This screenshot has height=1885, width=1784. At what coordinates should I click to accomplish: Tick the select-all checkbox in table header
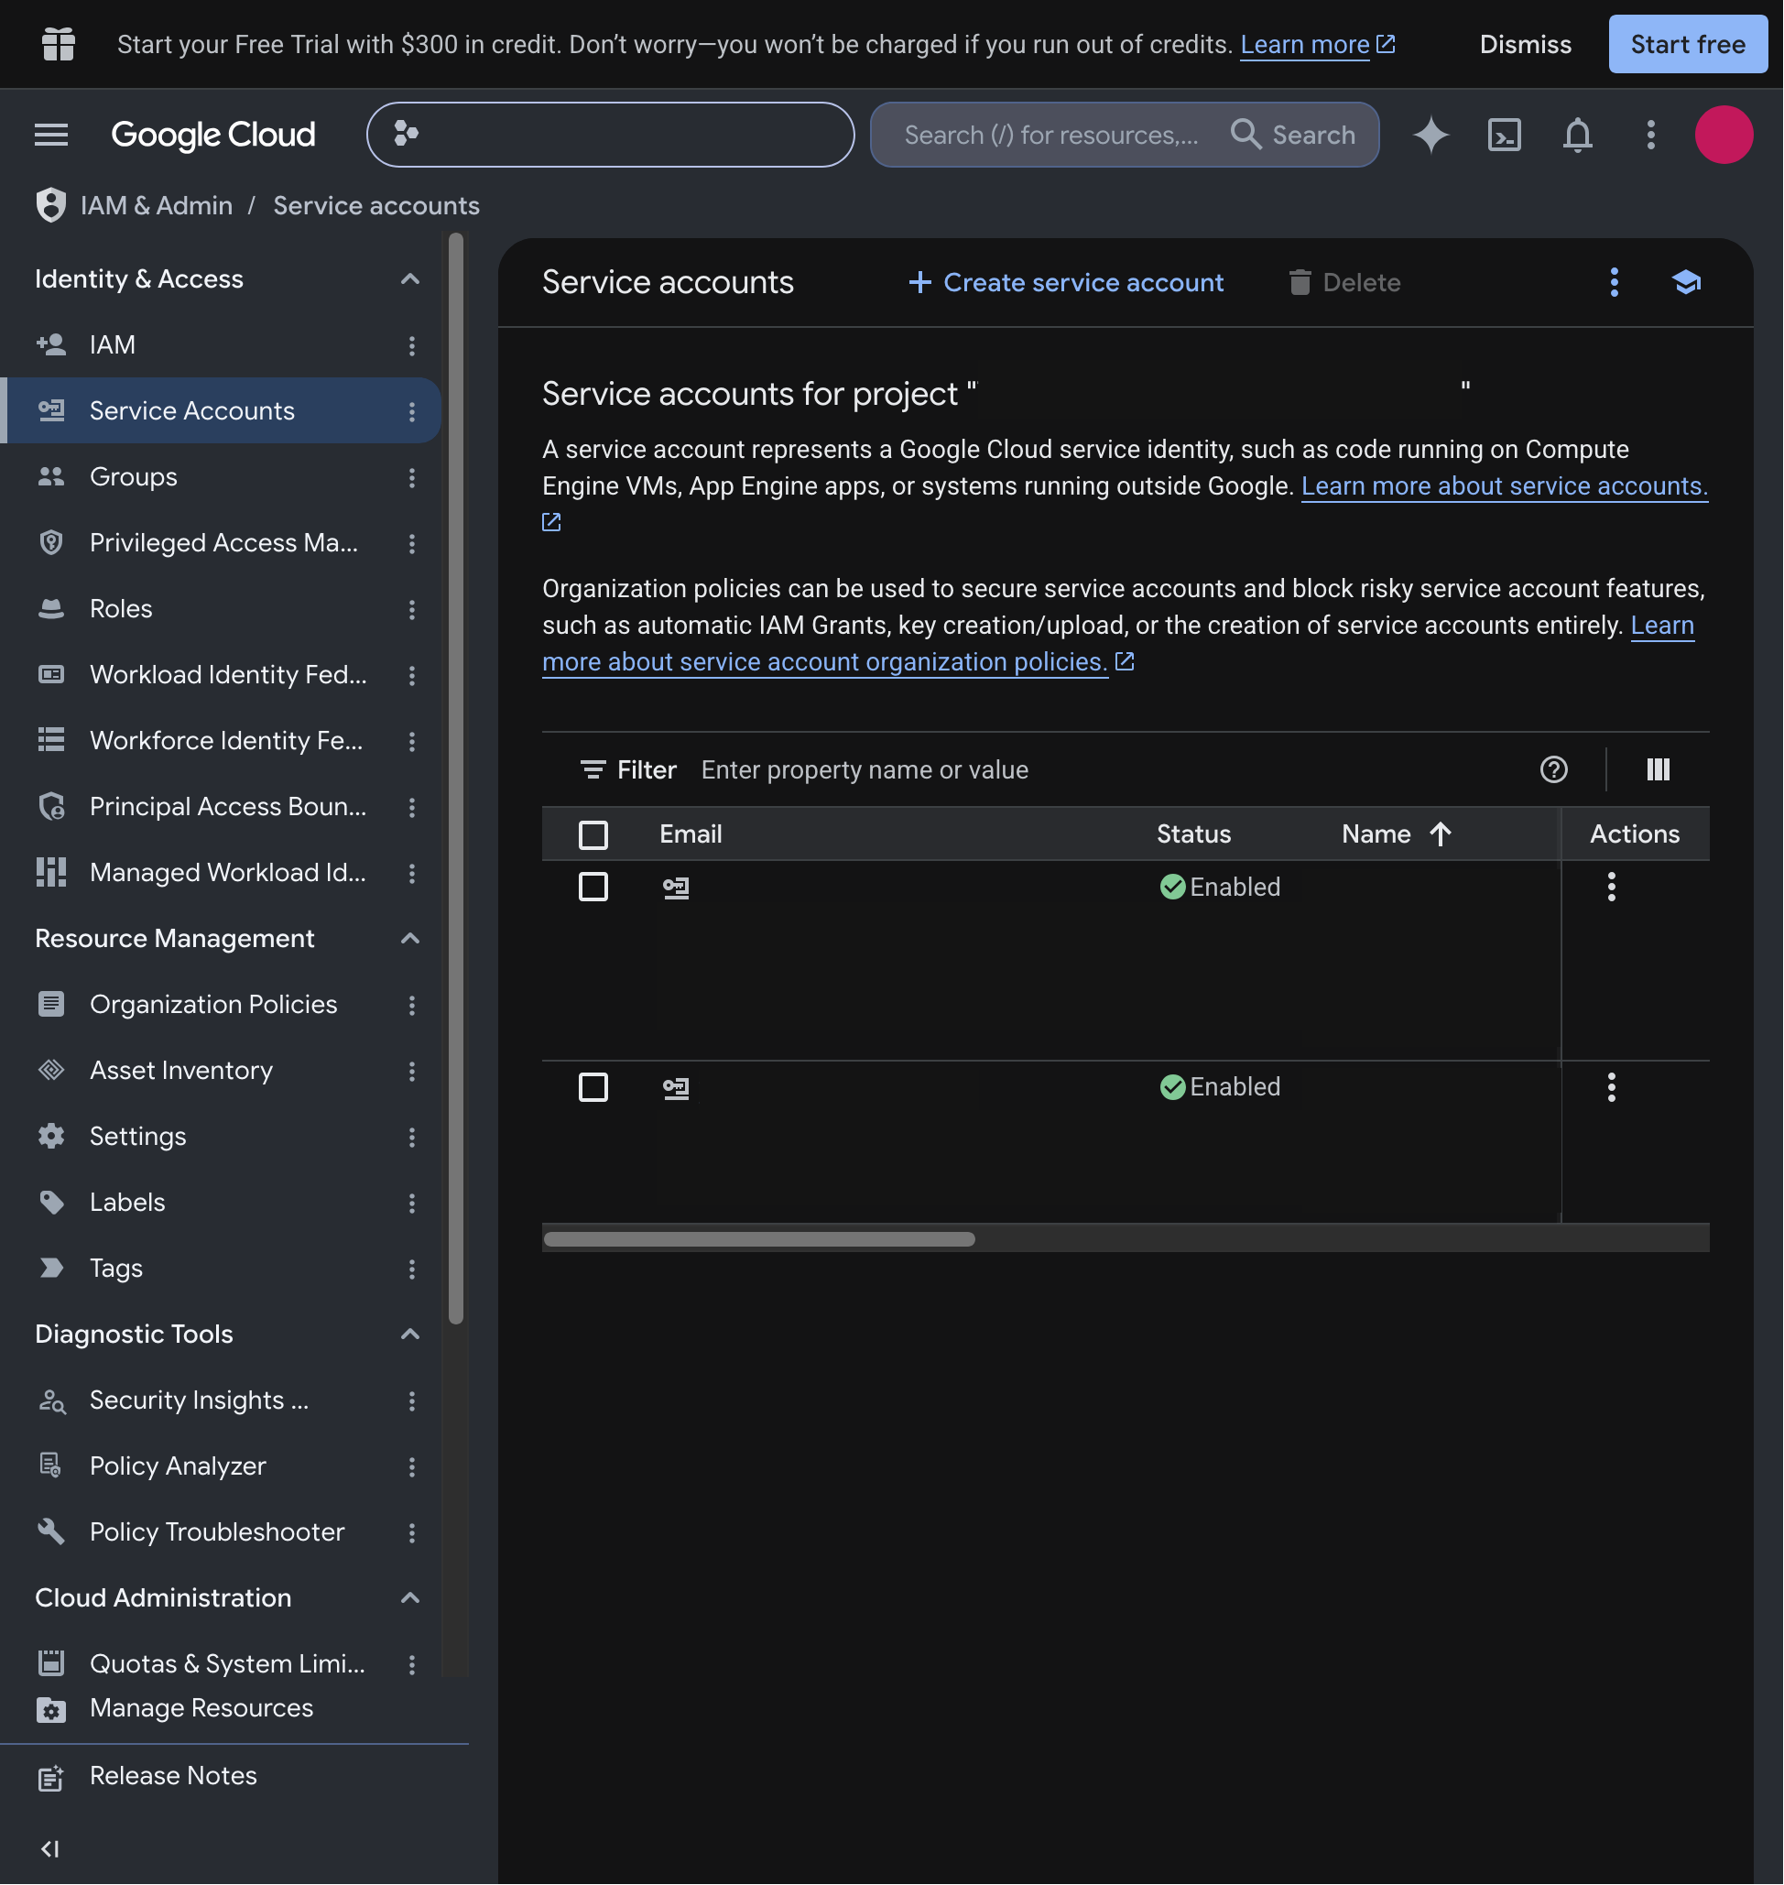593,835
